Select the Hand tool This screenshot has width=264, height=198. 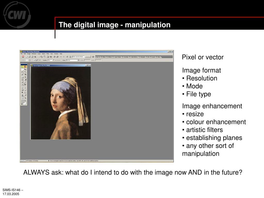(23, 98)
